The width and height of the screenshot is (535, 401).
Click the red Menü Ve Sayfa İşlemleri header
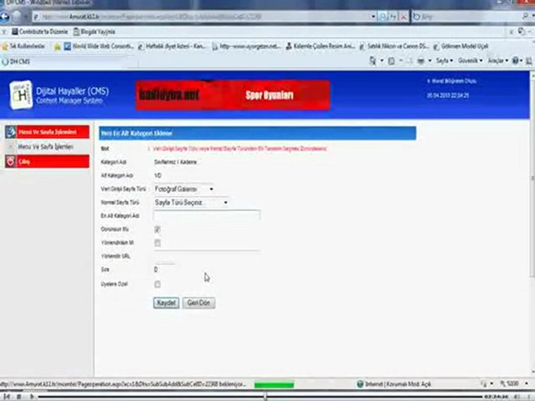point(47,132)
